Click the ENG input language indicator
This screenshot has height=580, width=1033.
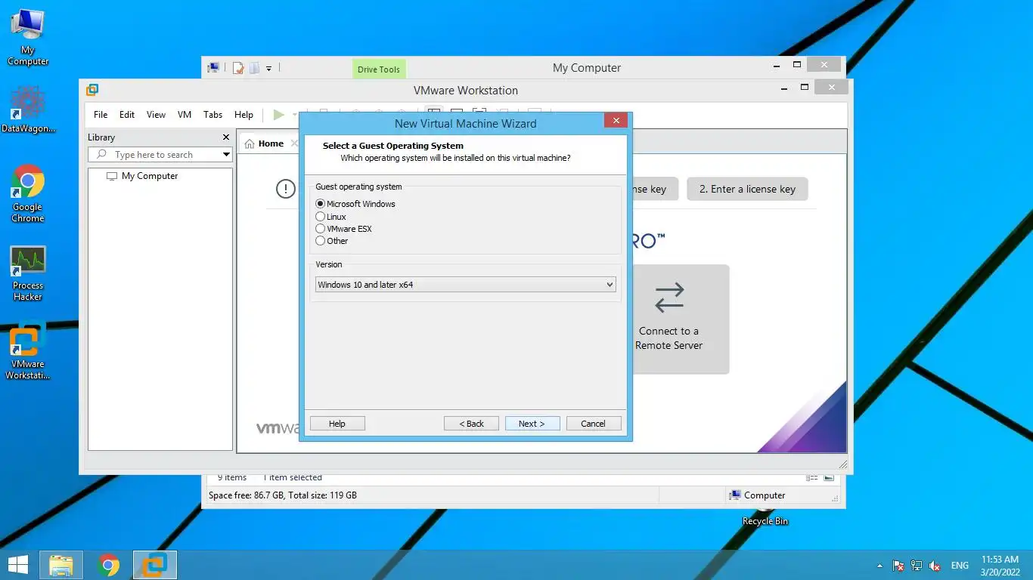[960, 566]
